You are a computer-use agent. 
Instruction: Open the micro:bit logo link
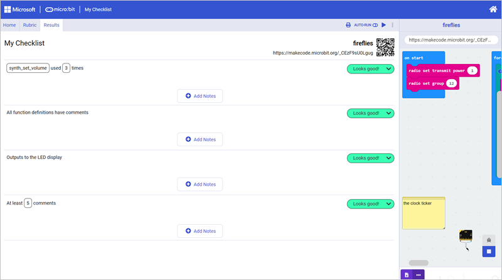60,9
